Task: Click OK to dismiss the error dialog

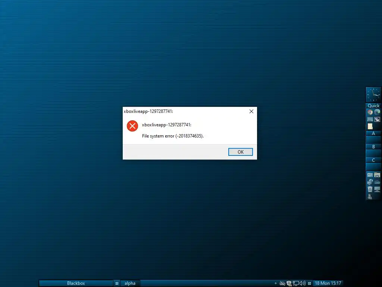Action: tap(241, 152)
